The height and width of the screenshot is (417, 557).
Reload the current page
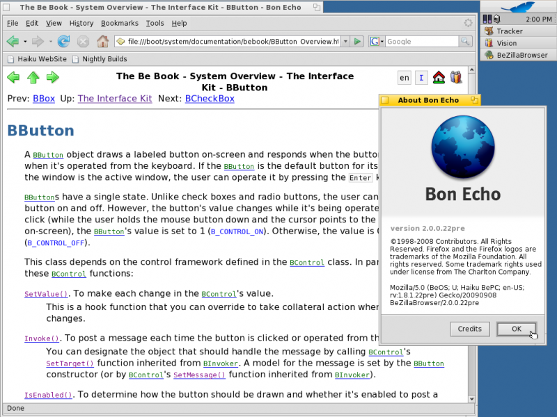point(64,42)
